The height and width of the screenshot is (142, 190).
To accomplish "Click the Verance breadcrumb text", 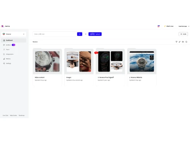I will click(35, 42).
